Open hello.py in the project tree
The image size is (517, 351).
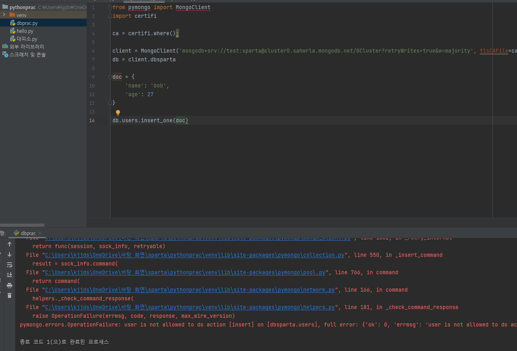(x=25, y=31)
